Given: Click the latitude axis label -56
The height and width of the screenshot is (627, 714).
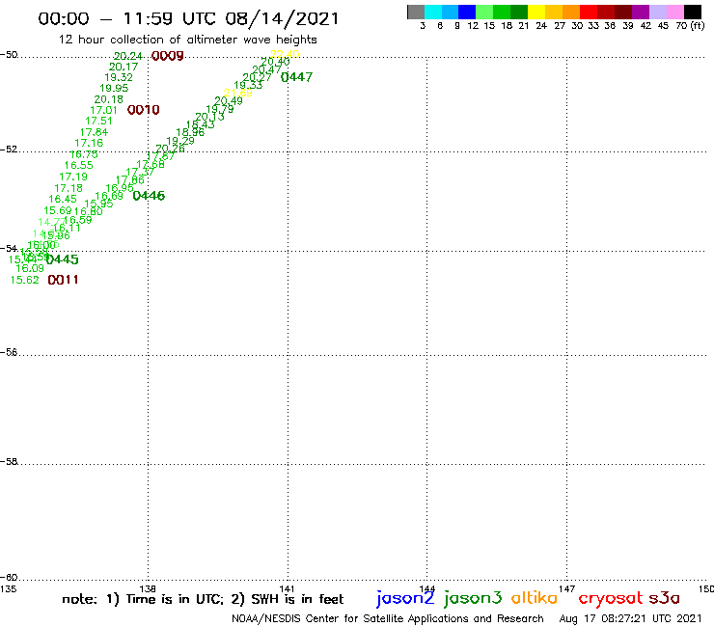Looking at the screenshot, I should click(9, 352).
